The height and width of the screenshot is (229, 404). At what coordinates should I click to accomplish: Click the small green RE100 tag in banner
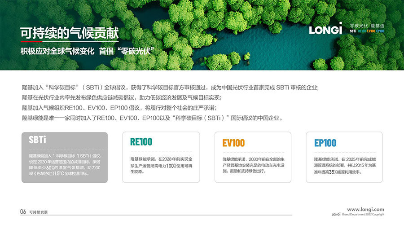(362, 31)
